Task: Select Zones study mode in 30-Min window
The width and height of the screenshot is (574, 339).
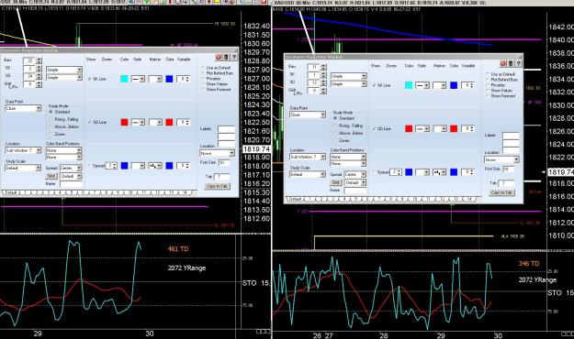Action: point(51,134)
